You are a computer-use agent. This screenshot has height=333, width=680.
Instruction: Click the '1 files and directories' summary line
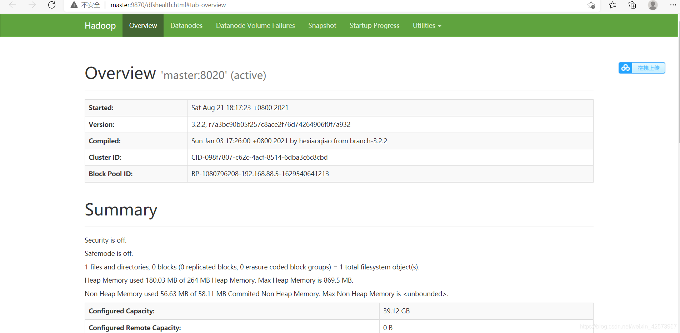coord(252,267)
